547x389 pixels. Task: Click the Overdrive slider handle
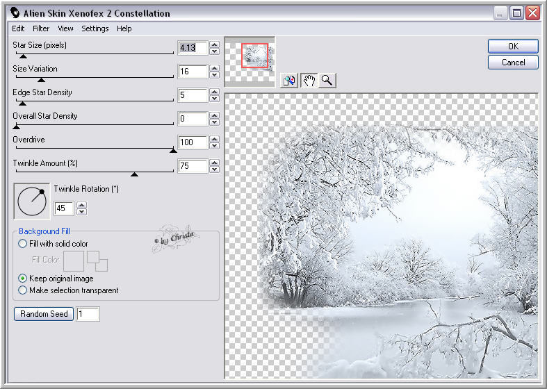click(173, 151)
